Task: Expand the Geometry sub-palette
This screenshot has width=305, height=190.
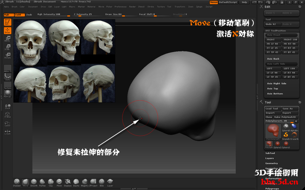Action: (x=272, y=163)
